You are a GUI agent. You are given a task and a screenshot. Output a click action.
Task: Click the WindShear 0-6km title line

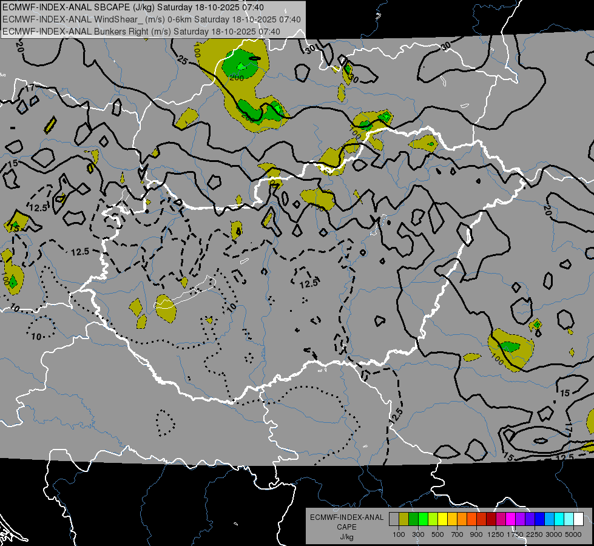pyautogui.click(x=151, y=19)
